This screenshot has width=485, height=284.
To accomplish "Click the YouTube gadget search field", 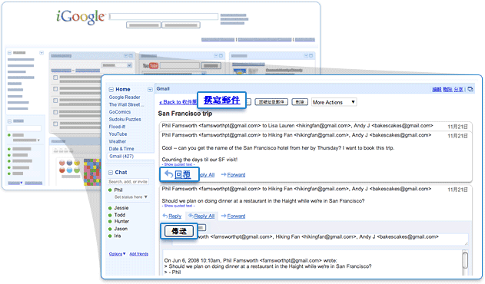I will [x=180, y=65].
